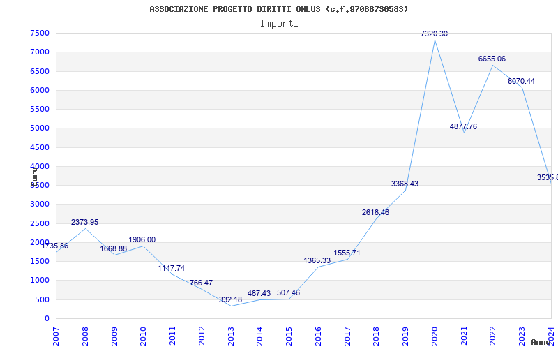Click the 2017 x-axis year label
This screenshot has height=349, width=558.
[x=347, y=336]
